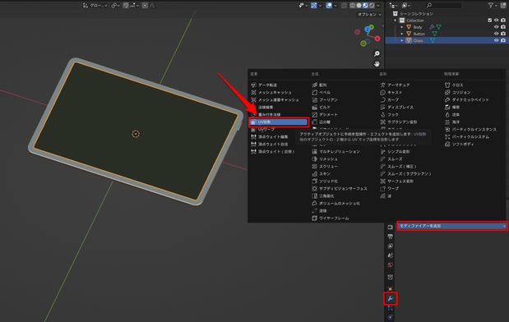
Task: Switch to rendered viewport shading
Action: (x=372, y=6)
